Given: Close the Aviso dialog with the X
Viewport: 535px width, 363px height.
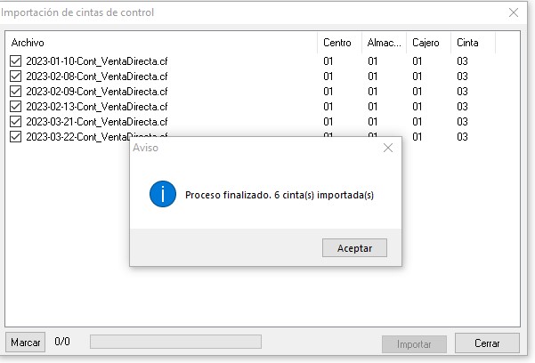Looking at the screenshot, I should click(x=388, y=148).
